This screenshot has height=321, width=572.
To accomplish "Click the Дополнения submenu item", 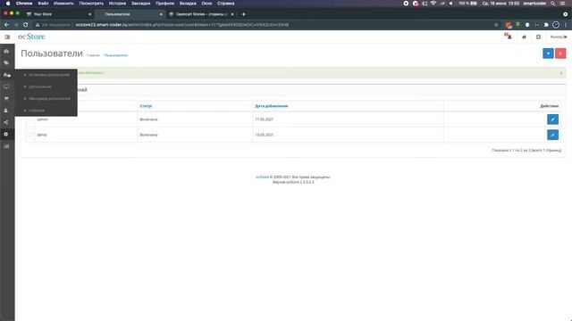I will [x=40, y=86].
